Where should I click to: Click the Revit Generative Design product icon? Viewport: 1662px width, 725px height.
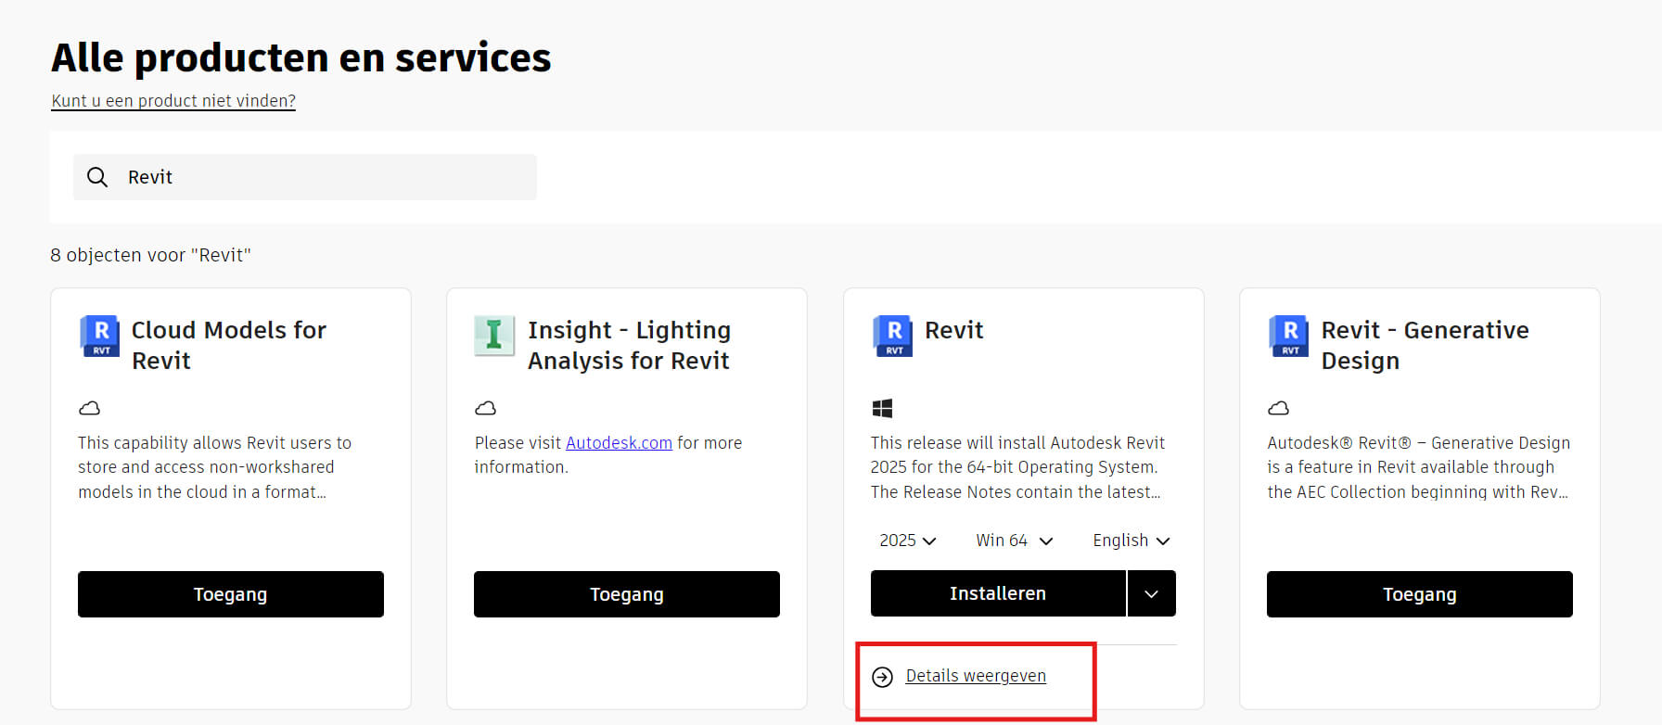click(1289, 336)
